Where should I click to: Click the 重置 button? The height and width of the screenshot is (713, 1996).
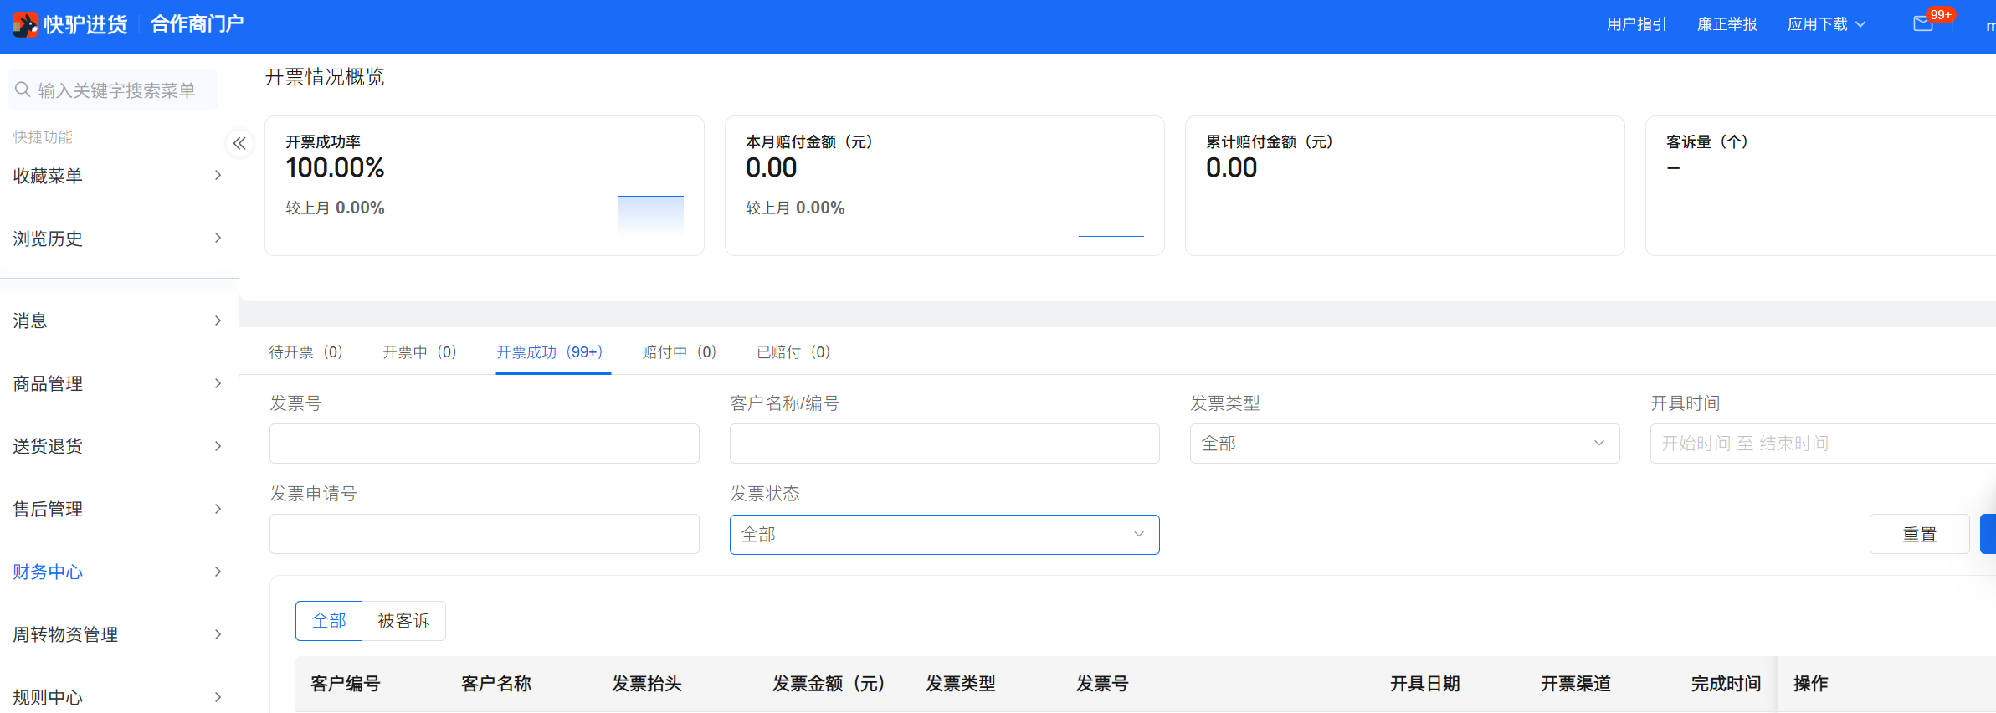click(x=1920, y=534)
